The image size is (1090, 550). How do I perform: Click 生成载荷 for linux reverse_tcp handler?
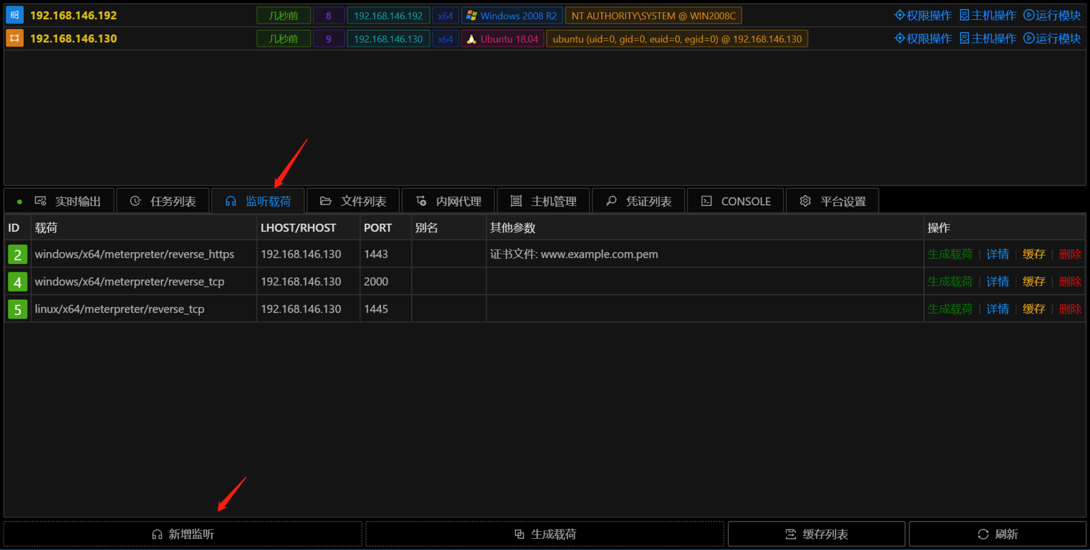coord(950,309)
